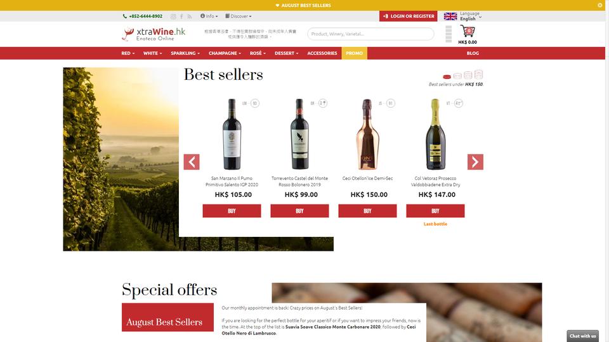Open the CHAMPAGNE menu
This screenshot has height=342, width=609.
click(225, 53)
